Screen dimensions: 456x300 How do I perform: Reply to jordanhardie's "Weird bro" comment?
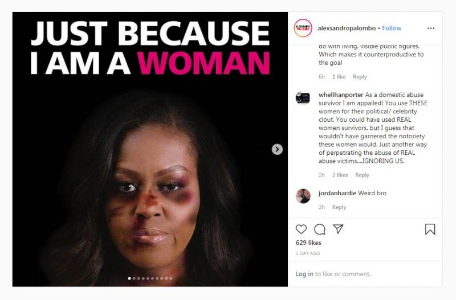coord(339,207)
